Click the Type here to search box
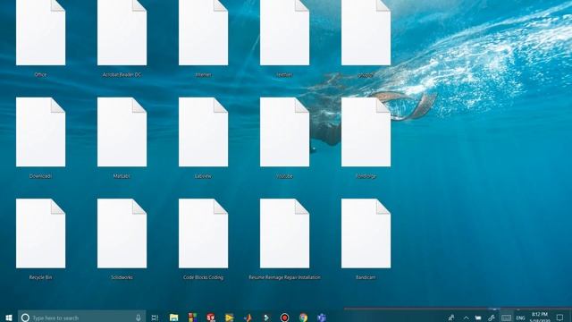572x322 pixels. point(81,318)
